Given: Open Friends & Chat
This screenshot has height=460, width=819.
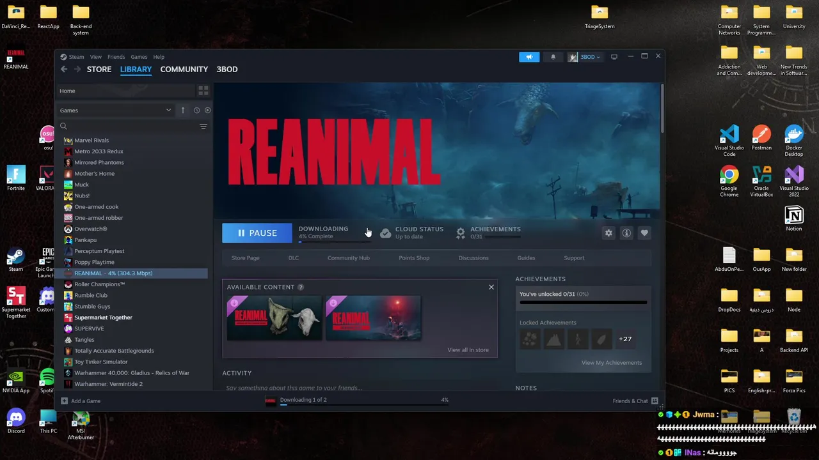Looking at the screenshot, I should [x=635, y=401].
